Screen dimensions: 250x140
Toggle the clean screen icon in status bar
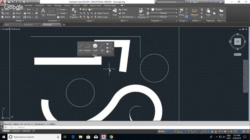244,131
